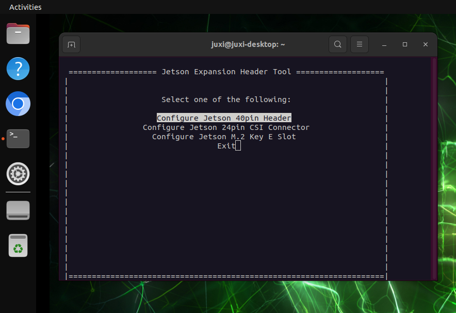
Task: Click the juxi@juxi-desktop title text
Action: (x=248, y=44)
